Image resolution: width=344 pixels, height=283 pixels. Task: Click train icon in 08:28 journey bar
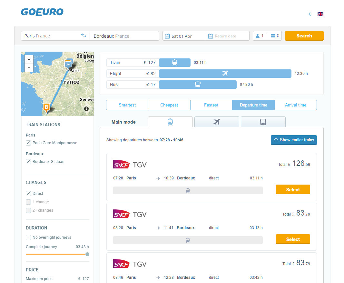pos(188,240)
